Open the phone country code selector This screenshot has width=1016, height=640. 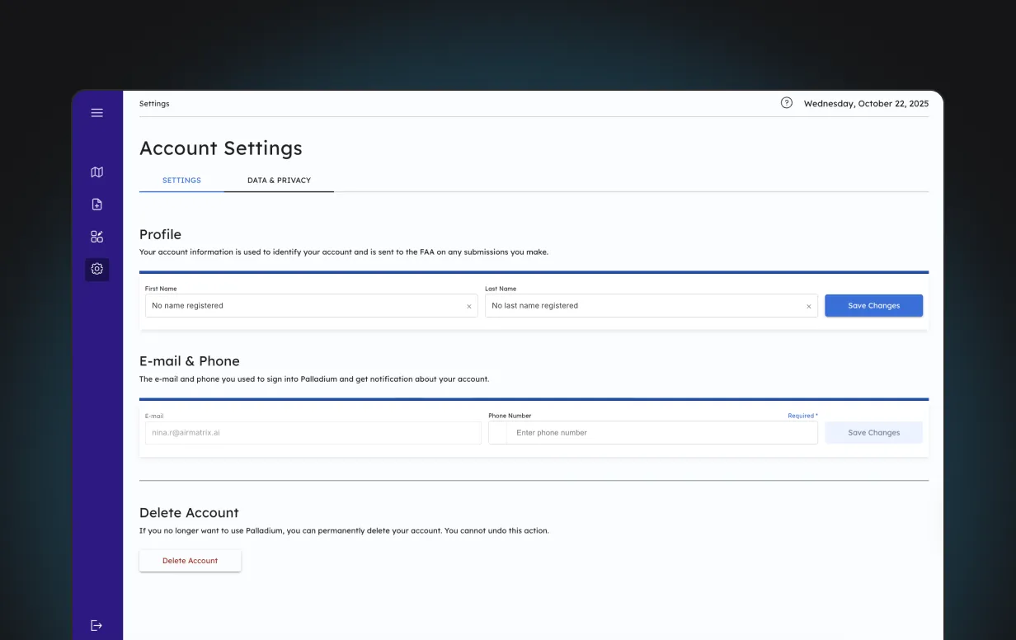click(x=500, y=433)
